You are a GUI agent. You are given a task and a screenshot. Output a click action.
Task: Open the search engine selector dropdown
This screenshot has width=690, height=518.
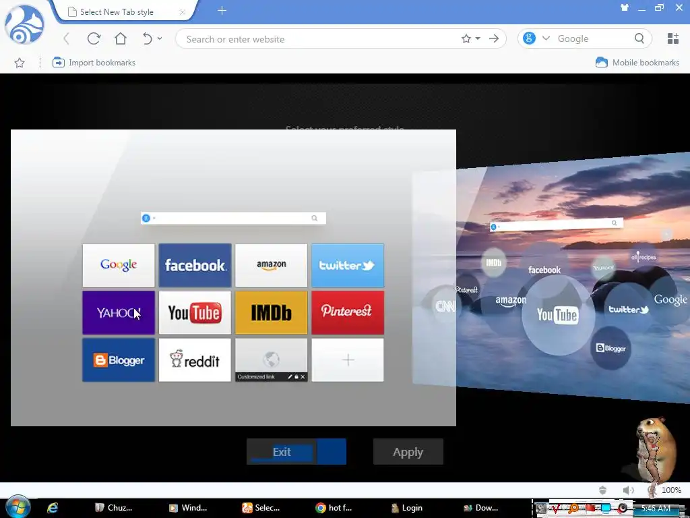(x=546, y=38)
